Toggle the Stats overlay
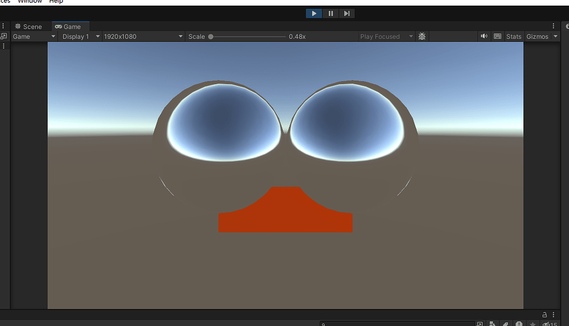Screen dimensions: 569x326 tap(513, 37)
